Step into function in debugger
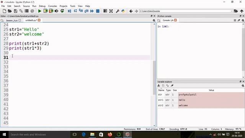The width and height of the screenshot is (245, 138). coord(81,11)
